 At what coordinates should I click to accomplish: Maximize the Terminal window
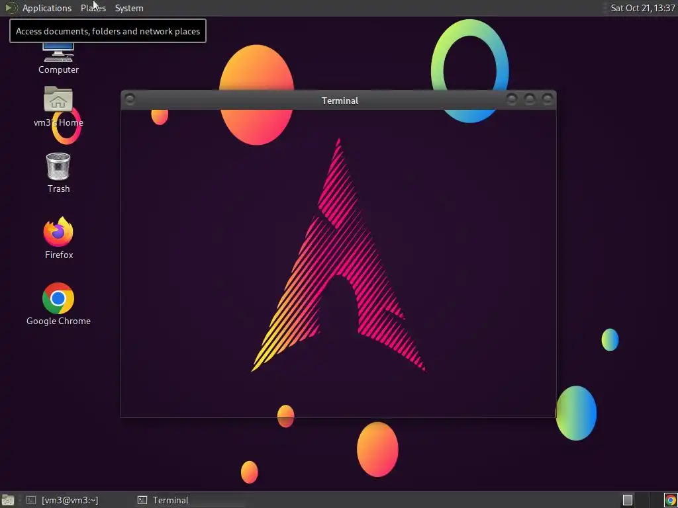pyautogui.click(x=529, y=99)
